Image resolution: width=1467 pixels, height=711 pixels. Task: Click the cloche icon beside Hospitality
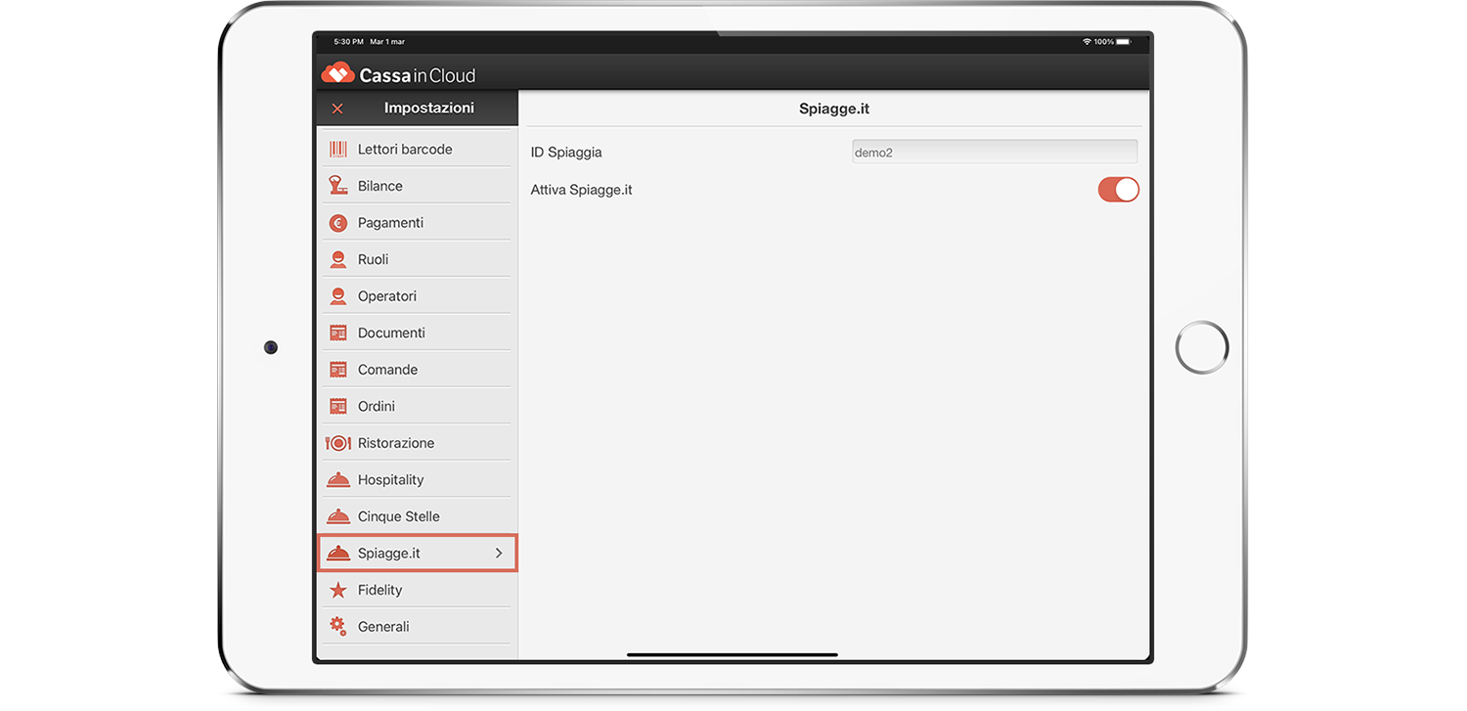(x=338, y=480)
